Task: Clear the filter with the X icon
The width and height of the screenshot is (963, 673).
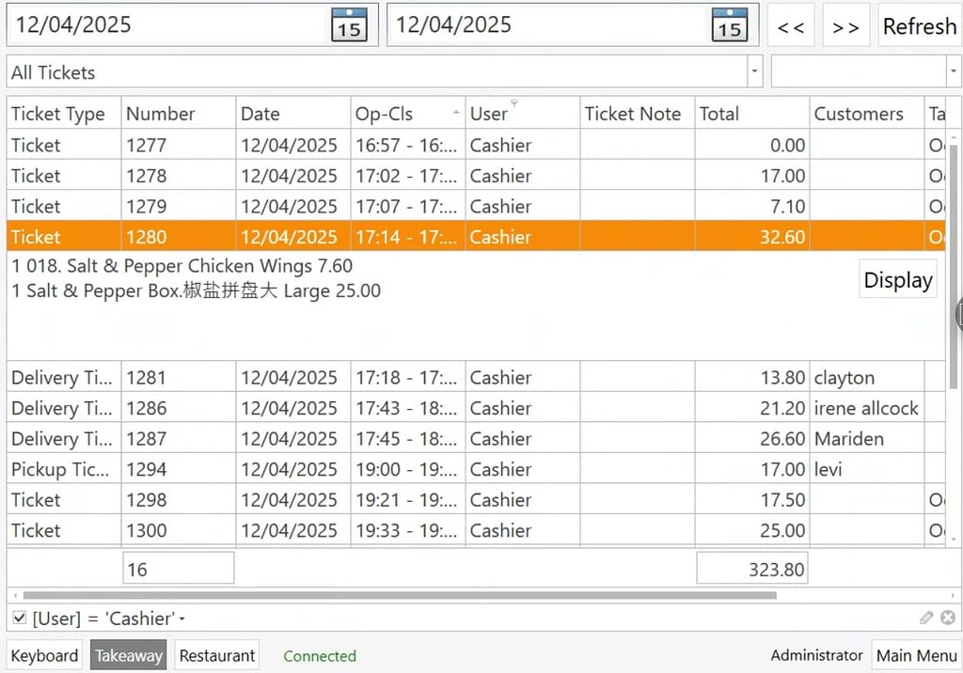Action: tap(948, 618)
